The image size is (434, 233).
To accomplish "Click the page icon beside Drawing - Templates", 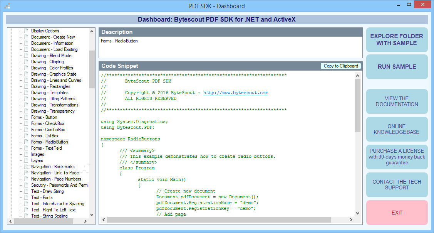I will (26, 93).
